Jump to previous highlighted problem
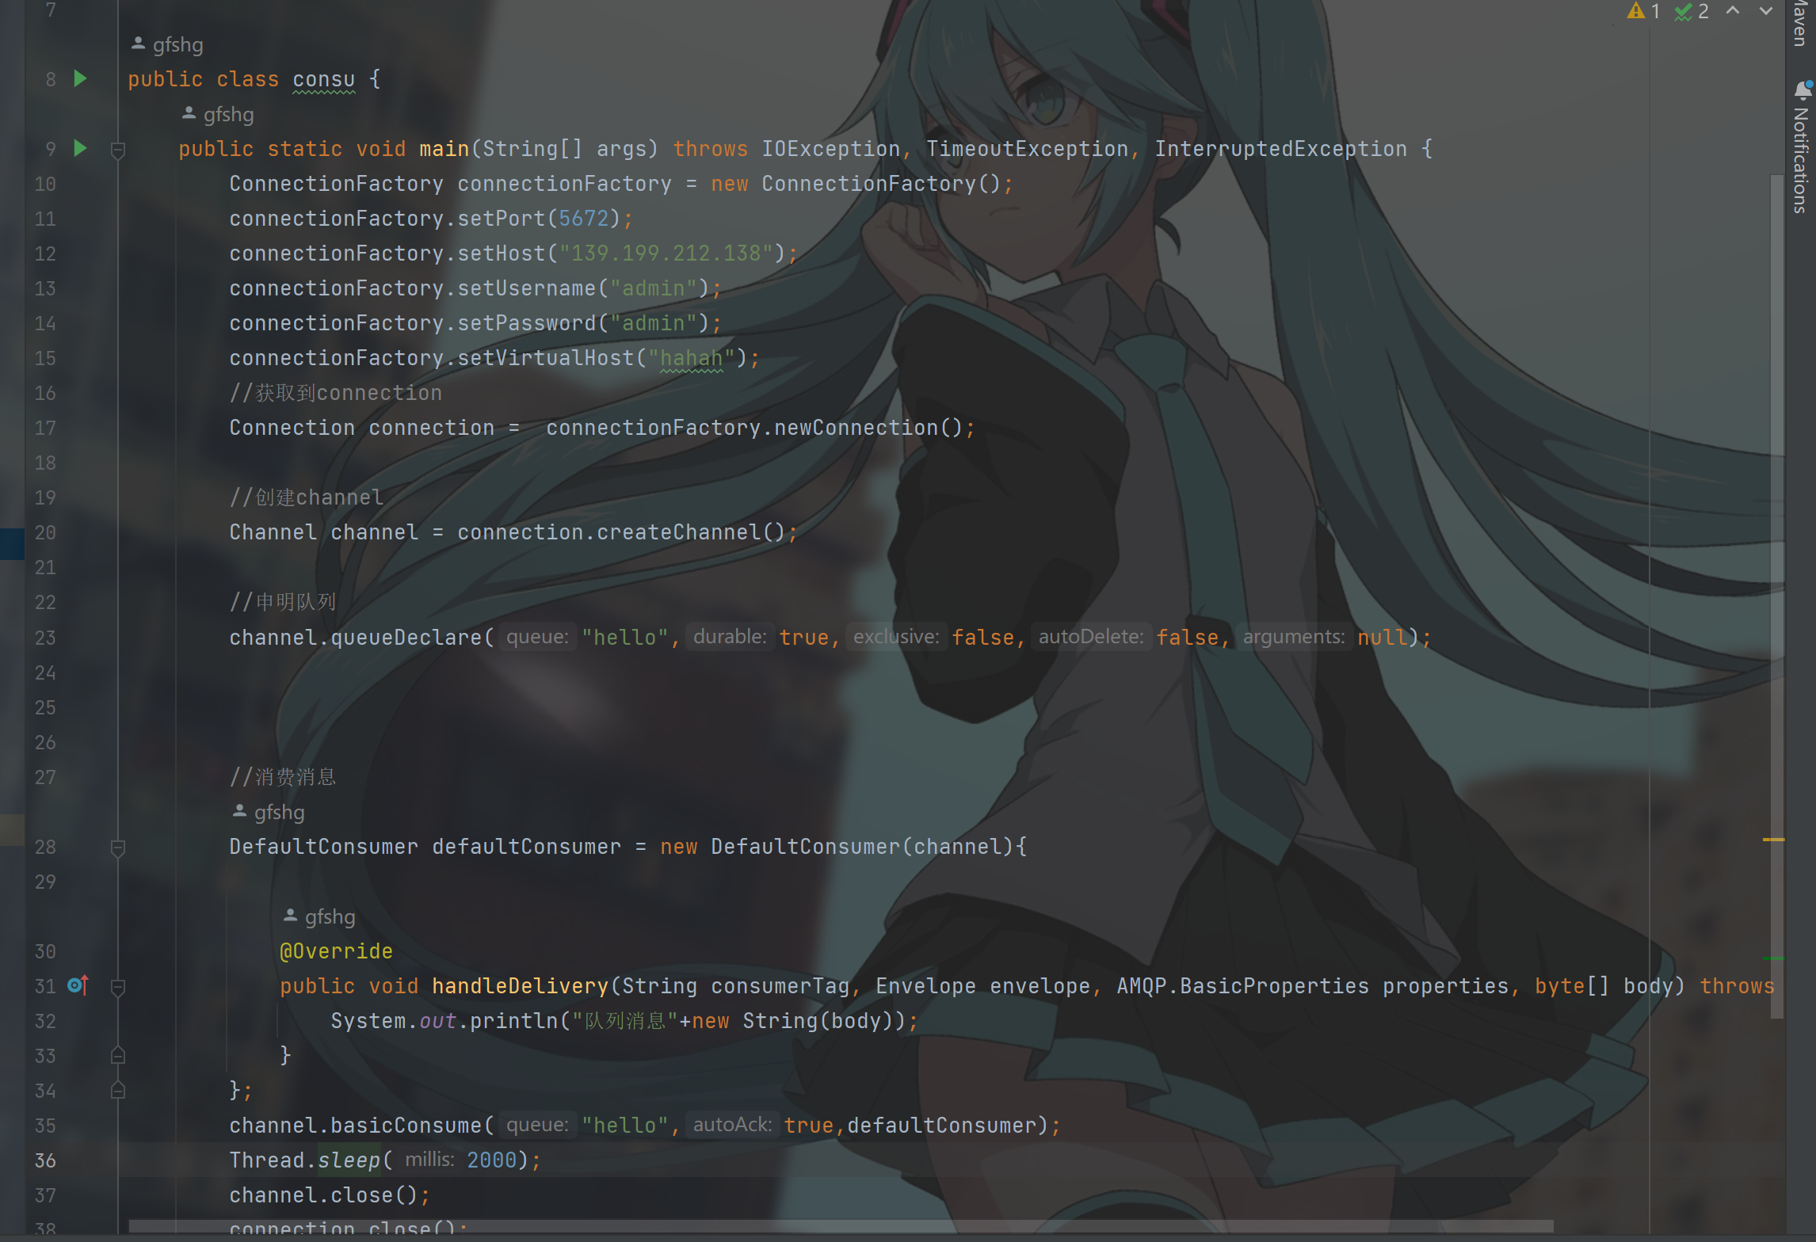 (1733, 11)
